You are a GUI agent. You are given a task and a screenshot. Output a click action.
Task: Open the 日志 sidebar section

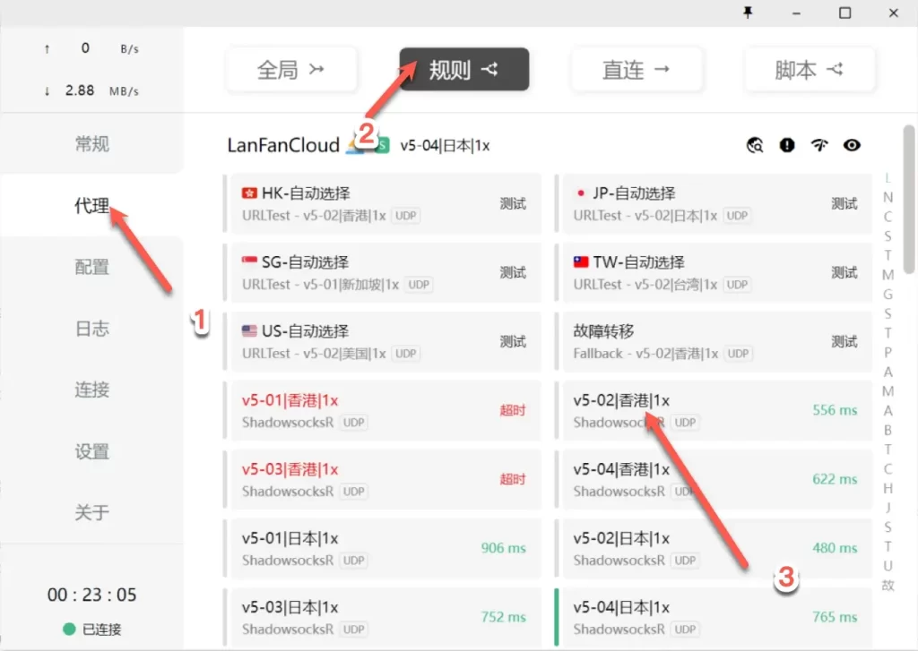pyautogui.click(x=91, y=328)
